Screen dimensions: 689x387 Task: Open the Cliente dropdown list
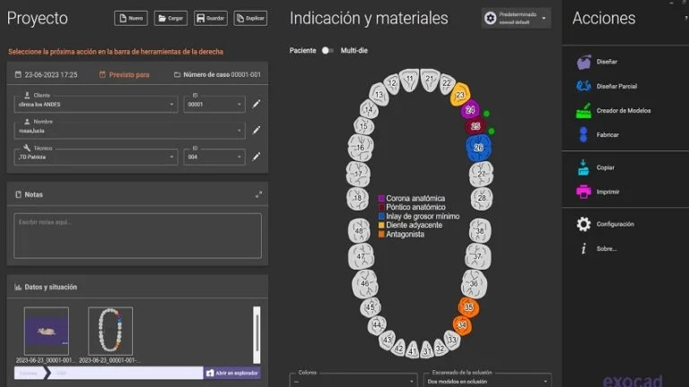point(172,104)
